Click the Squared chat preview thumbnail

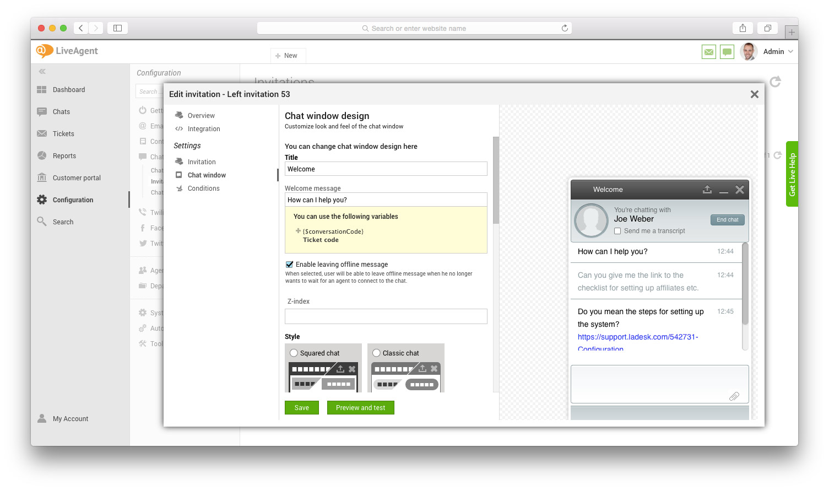click(x=323, y=377)
